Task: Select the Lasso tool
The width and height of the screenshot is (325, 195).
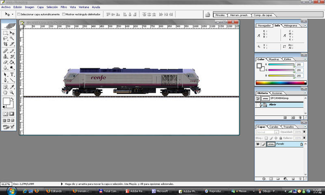Action: 5,38
